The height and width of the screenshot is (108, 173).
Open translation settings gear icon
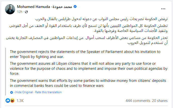(12, 92)
